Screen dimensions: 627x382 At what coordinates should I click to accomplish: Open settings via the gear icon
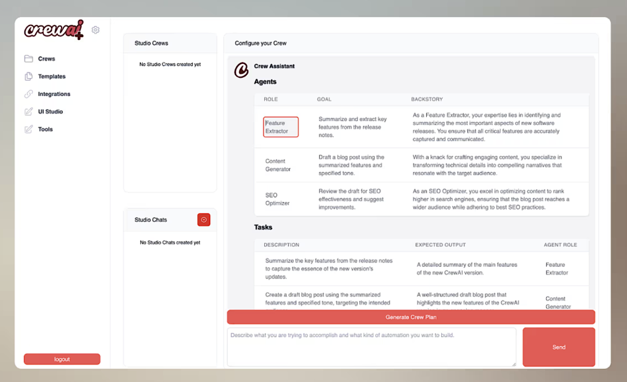point(95,30)
